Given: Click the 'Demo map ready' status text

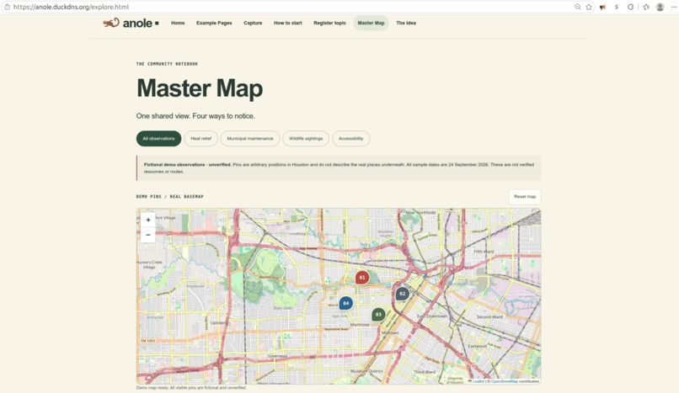Looking at the screenshot, I should [191, 388].
